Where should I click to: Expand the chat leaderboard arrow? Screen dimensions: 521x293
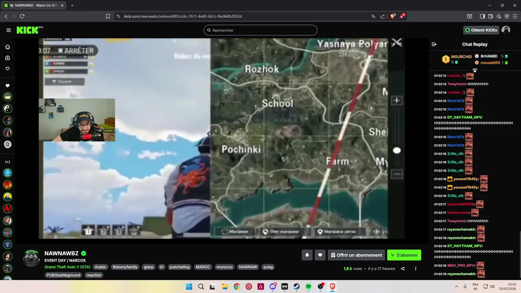475,70
